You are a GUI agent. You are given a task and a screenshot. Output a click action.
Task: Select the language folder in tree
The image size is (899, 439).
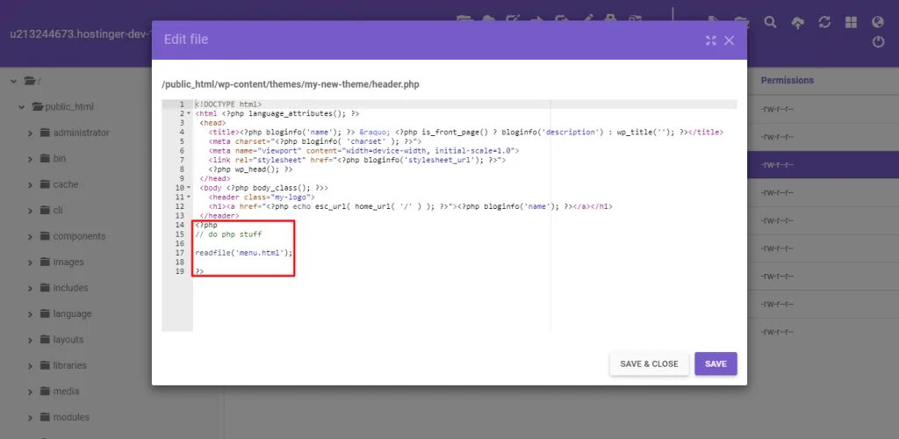[x=72, y=313]
